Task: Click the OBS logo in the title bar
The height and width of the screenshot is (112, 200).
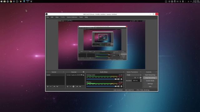Action: pos(47,14)
